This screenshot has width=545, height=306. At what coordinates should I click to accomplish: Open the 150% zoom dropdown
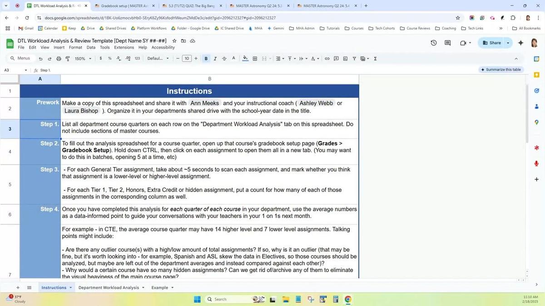click(x=83, y=59)
